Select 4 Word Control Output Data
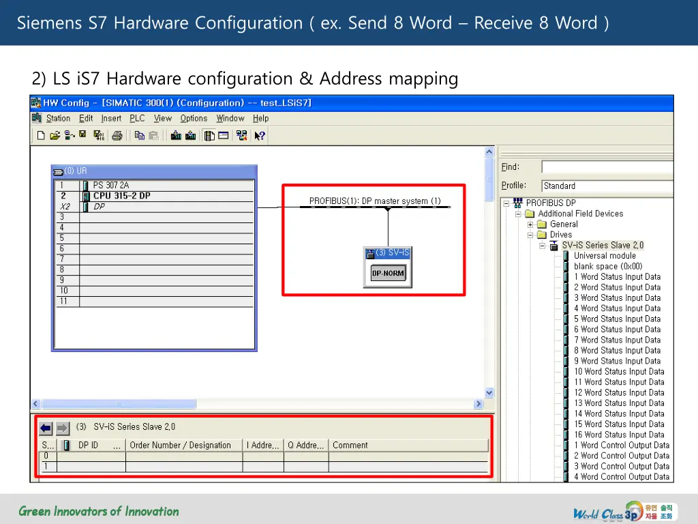698x524 pixels. pos(622,477)
